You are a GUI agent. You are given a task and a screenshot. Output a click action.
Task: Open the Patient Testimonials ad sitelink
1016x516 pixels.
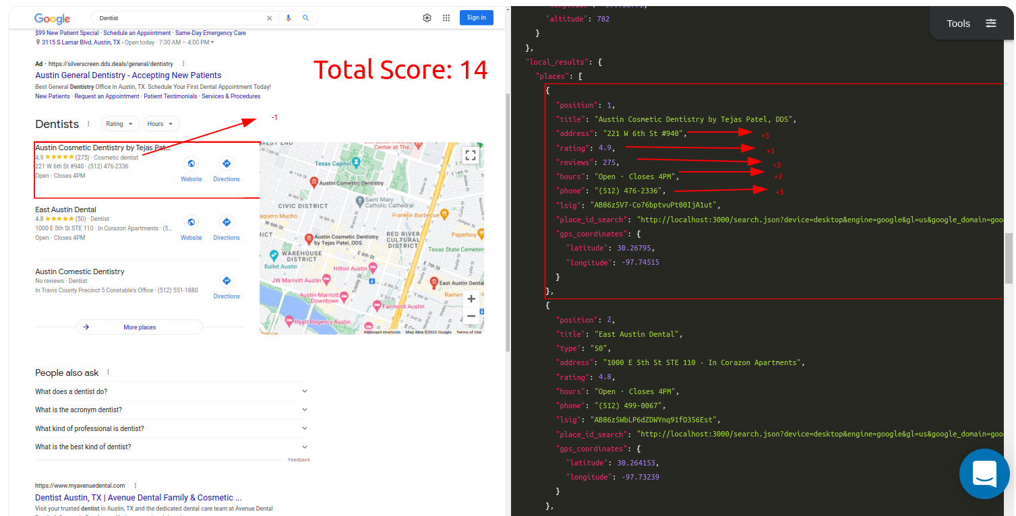click(x=170, y=96)
